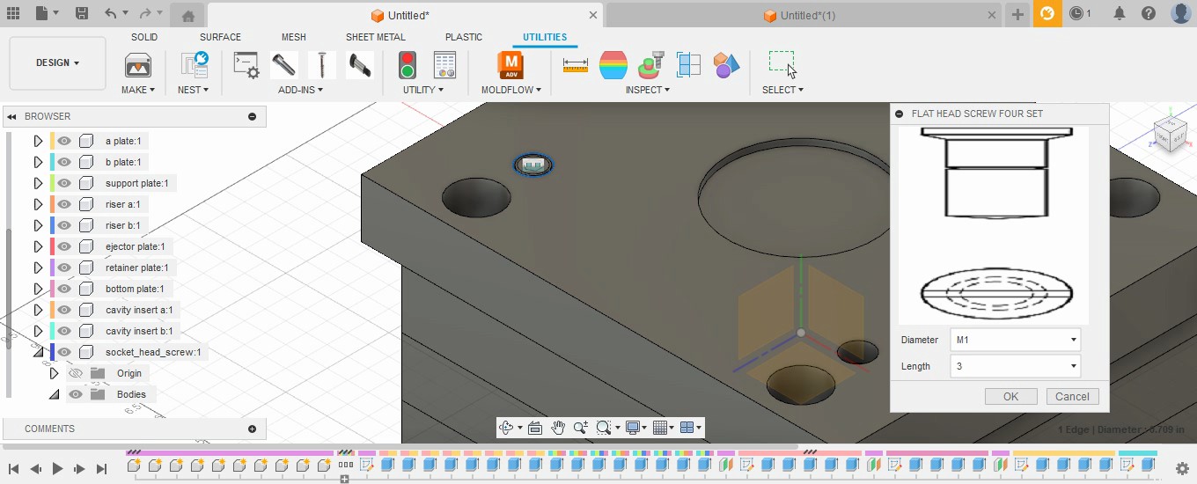Open Scripts and Add-Ins icon
The image size is (1197, 484).
(246, 65)
